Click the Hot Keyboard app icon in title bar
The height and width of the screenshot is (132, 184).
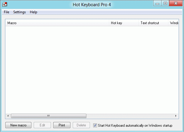pos(5,4)
